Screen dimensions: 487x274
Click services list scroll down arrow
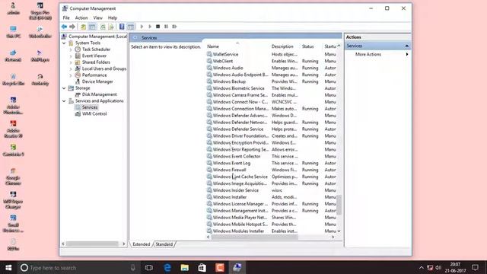click(x=339, y=231)
